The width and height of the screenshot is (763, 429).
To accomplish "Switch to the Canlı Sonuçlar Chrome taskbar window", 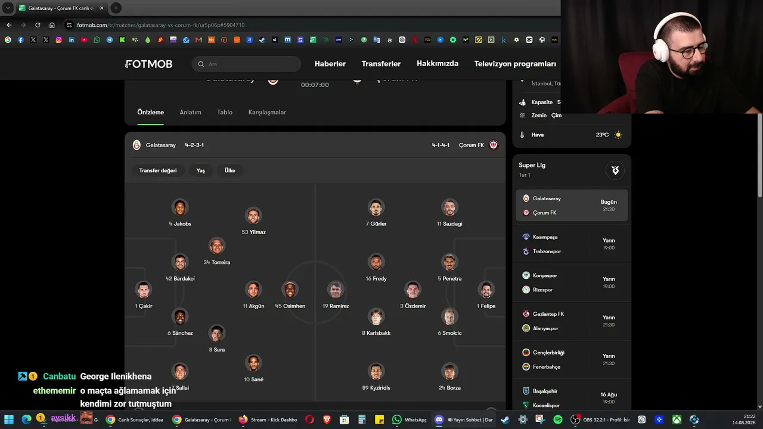I will click(x=135, y=419).
